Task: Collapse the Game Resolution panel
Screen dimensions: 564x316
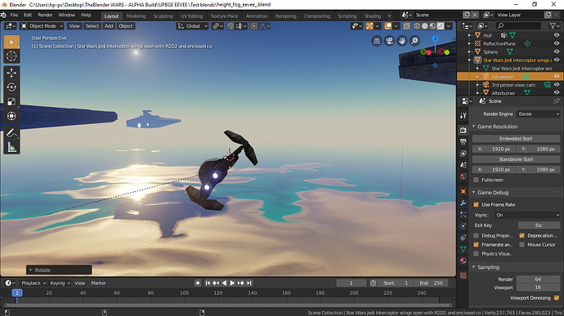Action: click(474, 127)
